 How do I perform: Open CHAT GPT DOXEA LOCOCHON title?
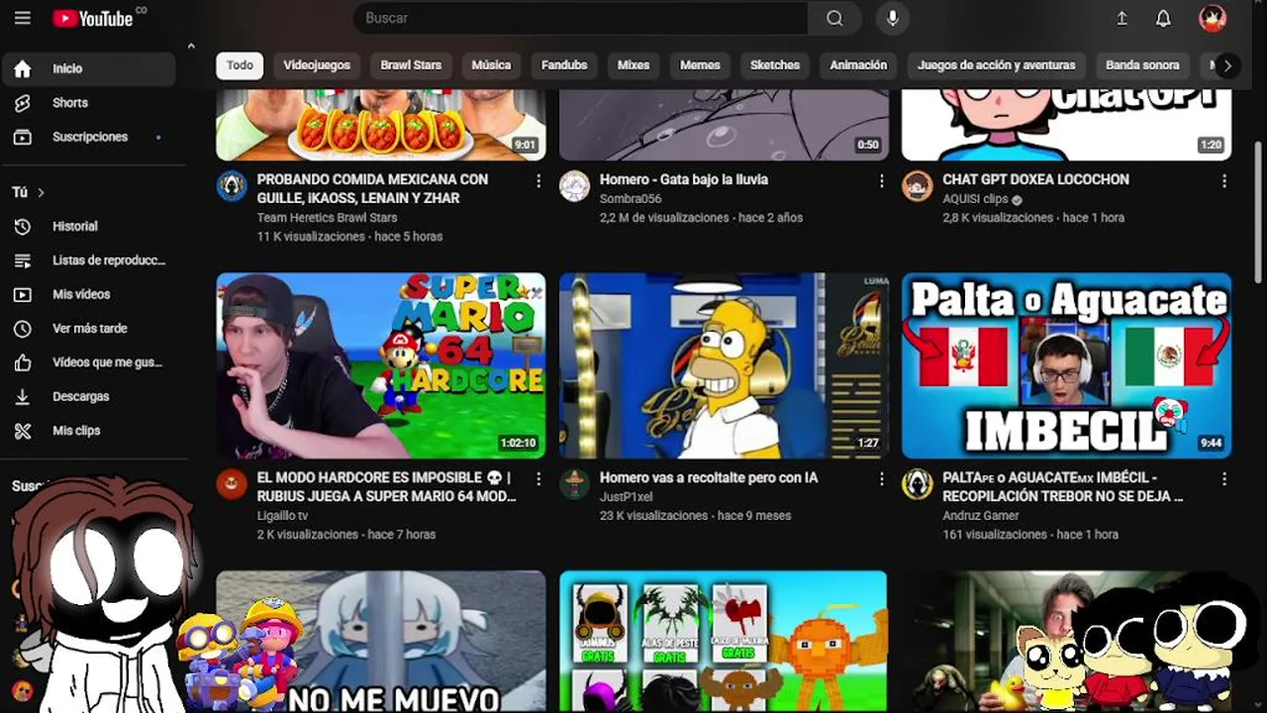1035,179
